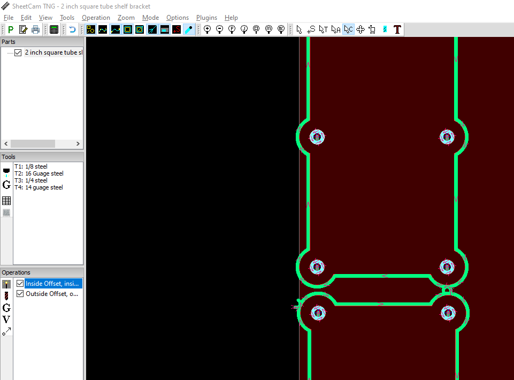Open the Options menu
Viewport: 514px width, 380px height.
click(178, 18)
